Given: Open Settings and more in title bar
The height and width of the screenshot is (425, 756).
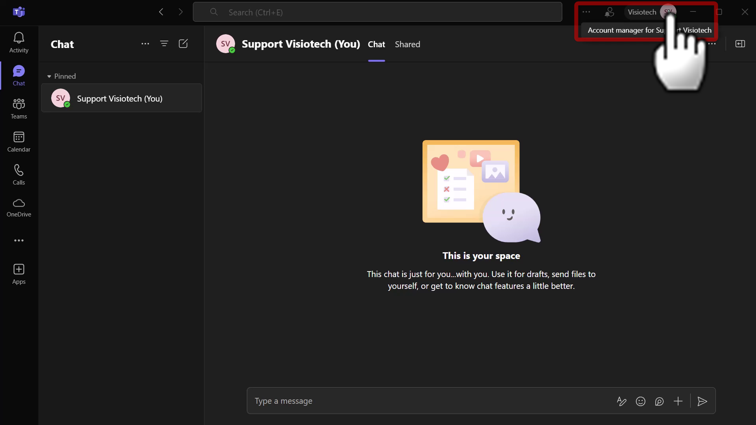Looking at the screenshot, I should pyautogui.click(x=586, y=12).
